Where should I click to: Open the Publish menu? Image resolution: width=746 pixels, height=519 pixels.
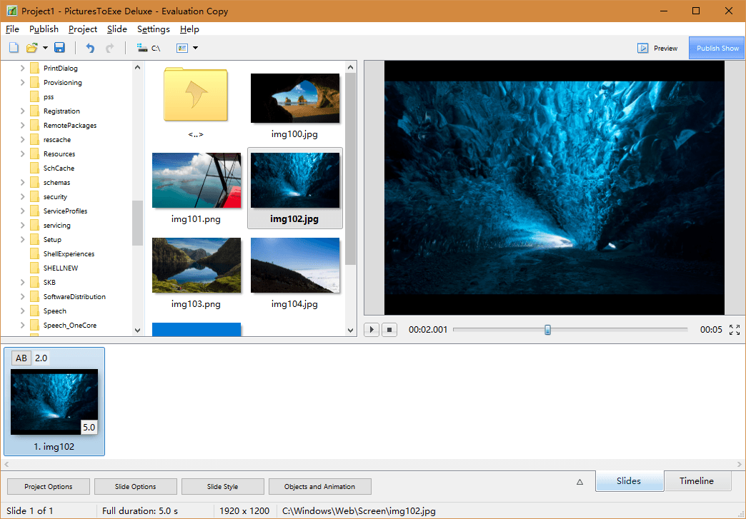pyautogui.click(x=44, y=29)
